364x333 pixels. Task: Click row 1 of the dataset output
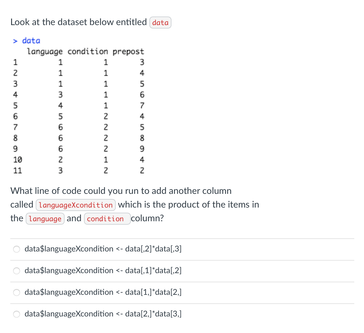pyautogui.click(x=77, y=62)
